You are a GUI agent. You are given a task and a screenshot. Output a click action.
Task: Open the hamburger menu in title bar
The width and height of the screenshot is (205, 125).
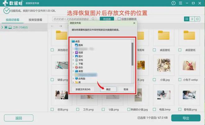180,3
